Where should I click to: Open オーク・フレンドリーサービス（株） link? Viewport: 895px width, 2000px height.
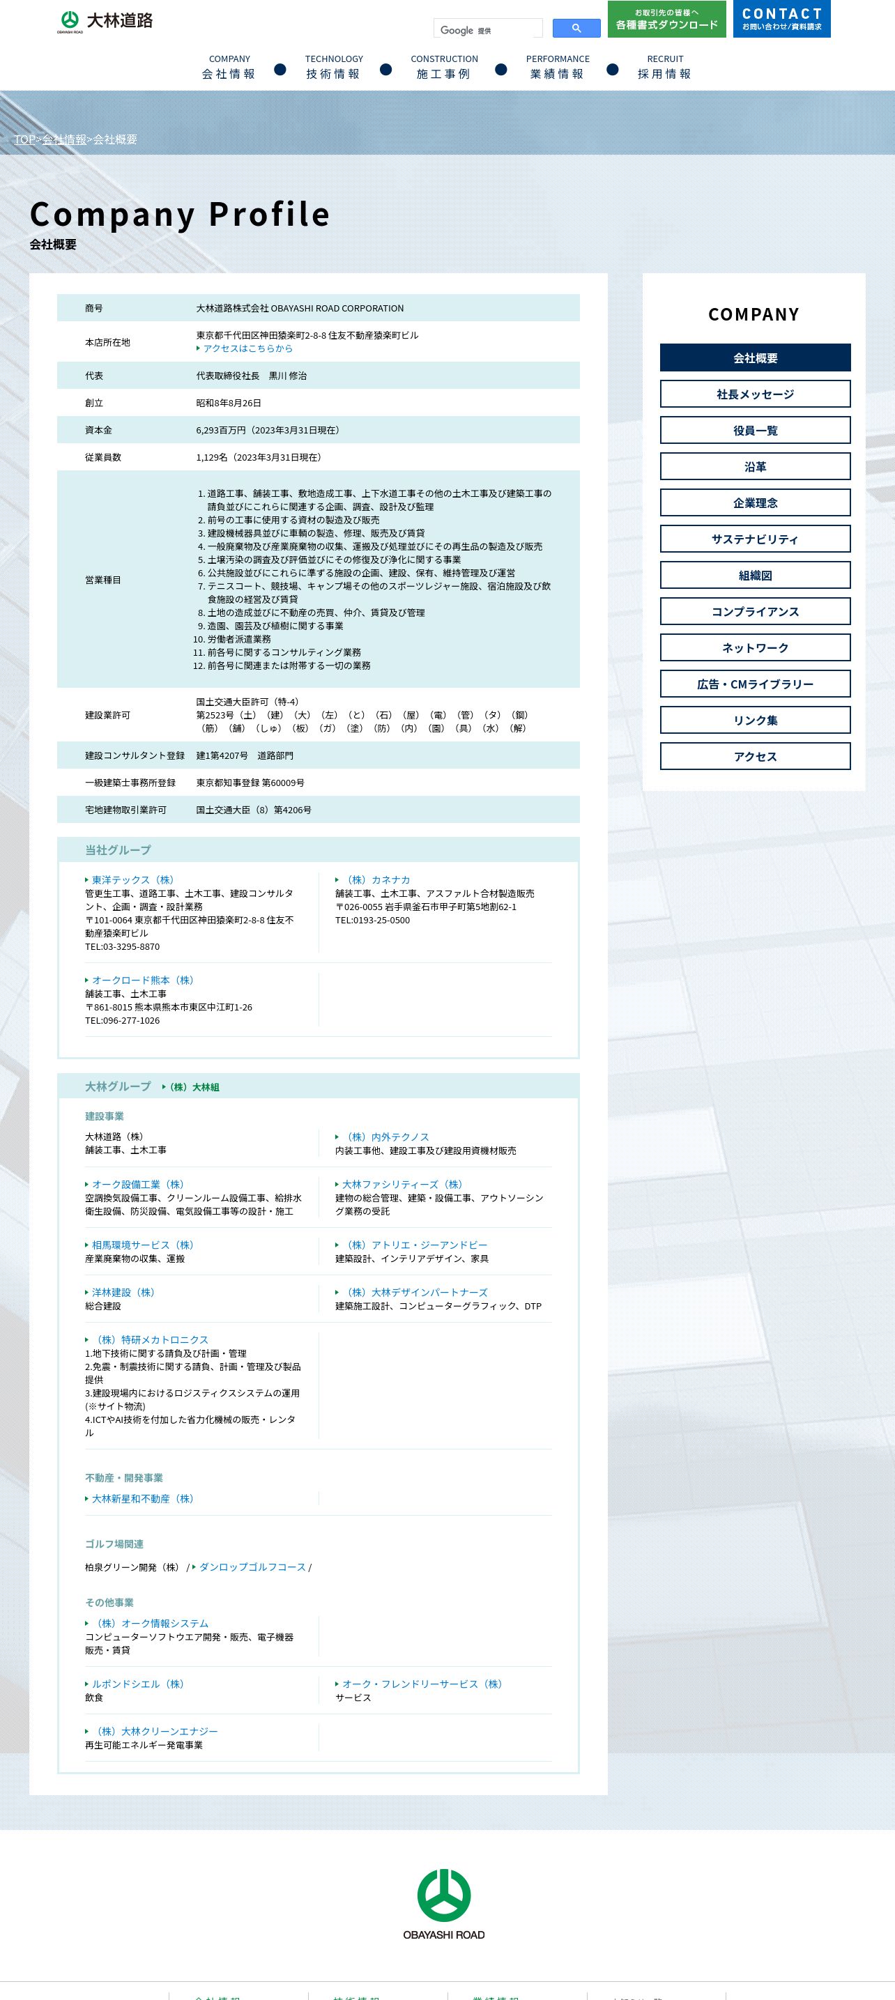click(x=422, y=1684)
